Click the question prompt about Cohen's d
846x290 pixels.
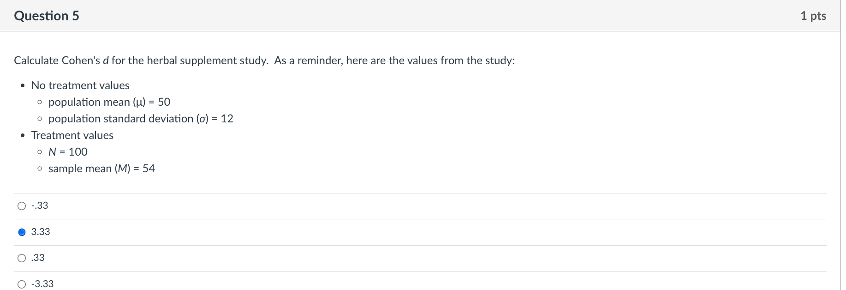pos(264,60)
